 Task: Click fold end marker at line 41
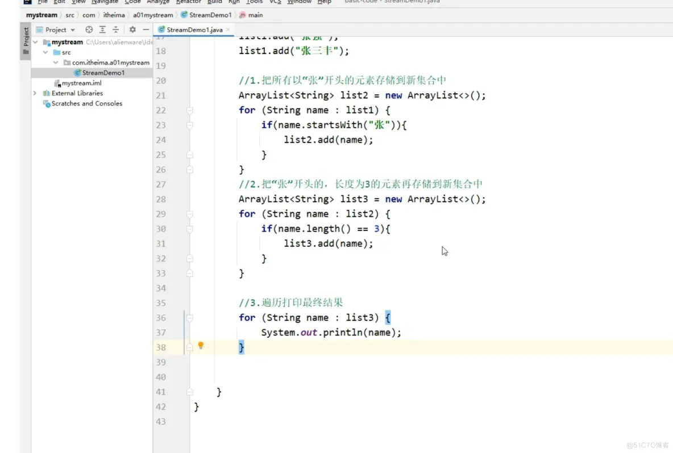pos(190,392)
